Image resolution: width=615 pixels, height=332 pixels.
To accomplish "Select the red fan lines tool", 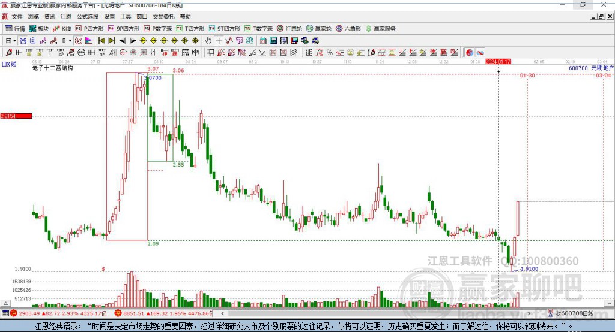I will pyautogui.click(x=221, y=53).
